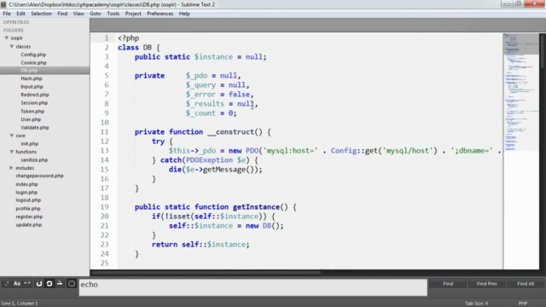Click line number 19 in gutter
Viewport: 546px width, 307px height.
tap(104, 206)
